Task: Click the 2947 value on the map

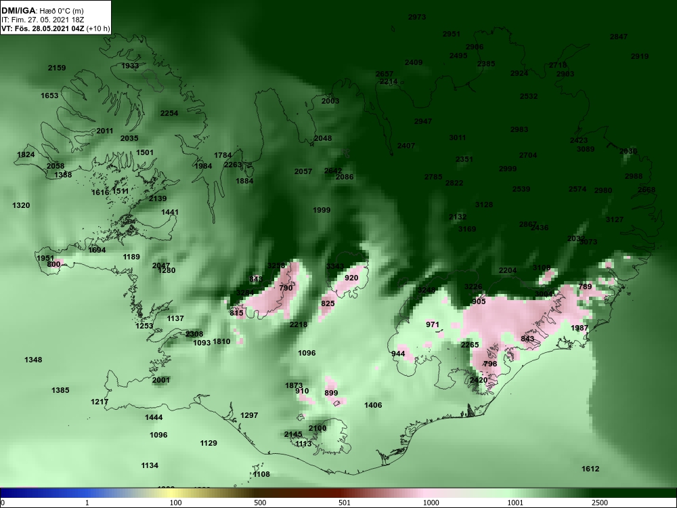Action: tap(423, 121)
